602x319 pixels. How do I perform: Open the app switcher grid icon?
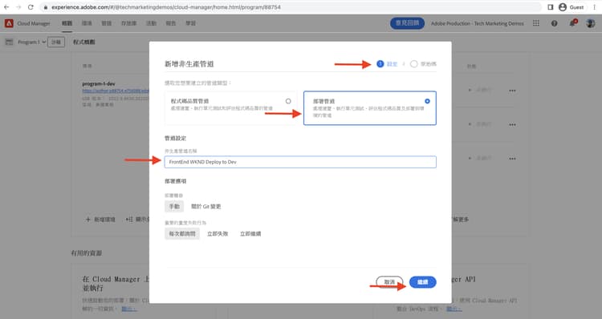pos(536,23)
